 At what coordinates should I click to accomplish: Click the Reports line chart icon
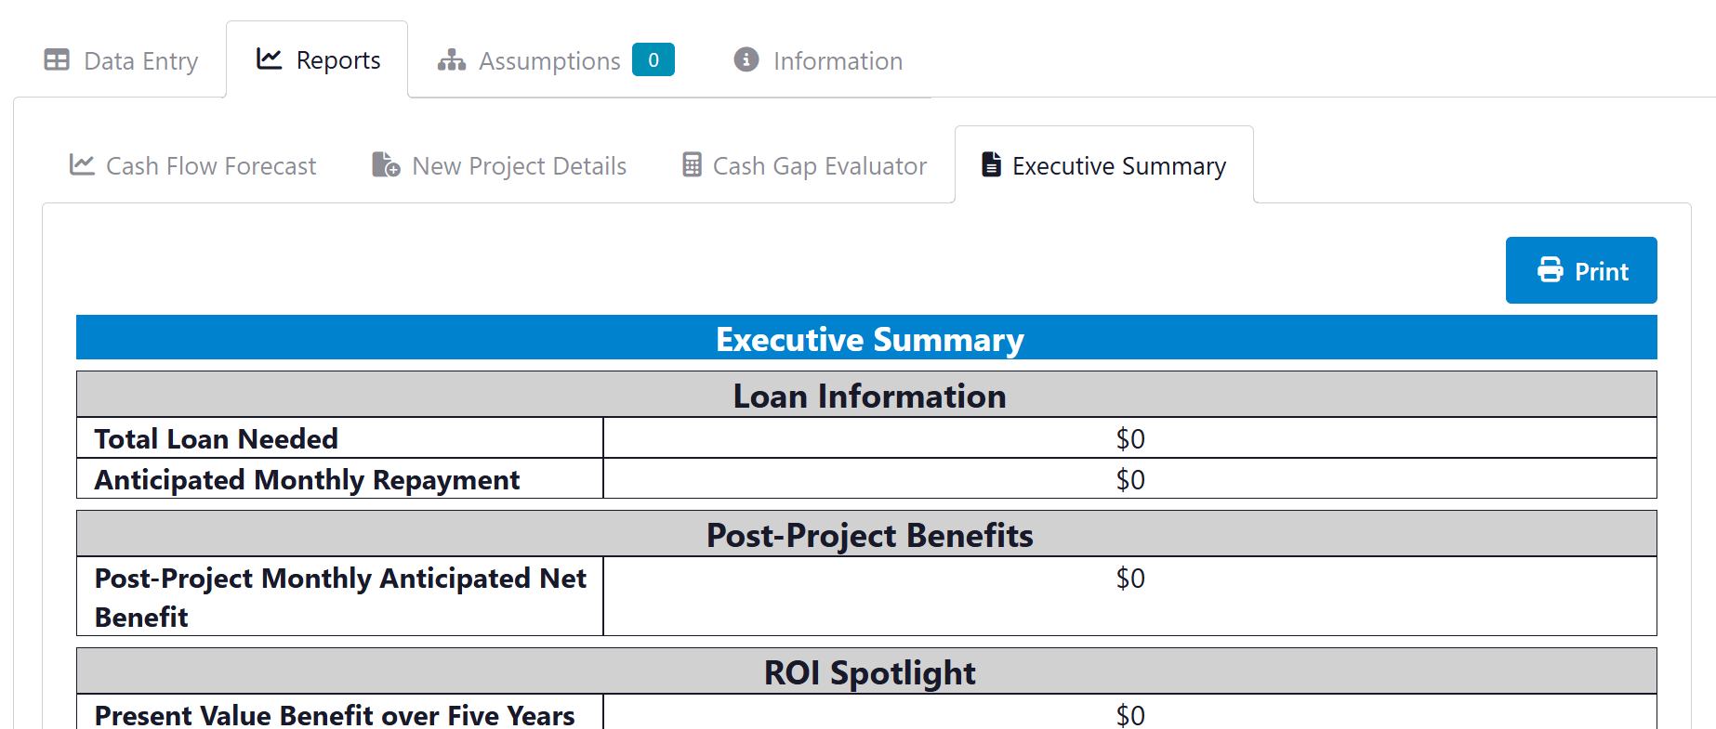tap(269, 59)
